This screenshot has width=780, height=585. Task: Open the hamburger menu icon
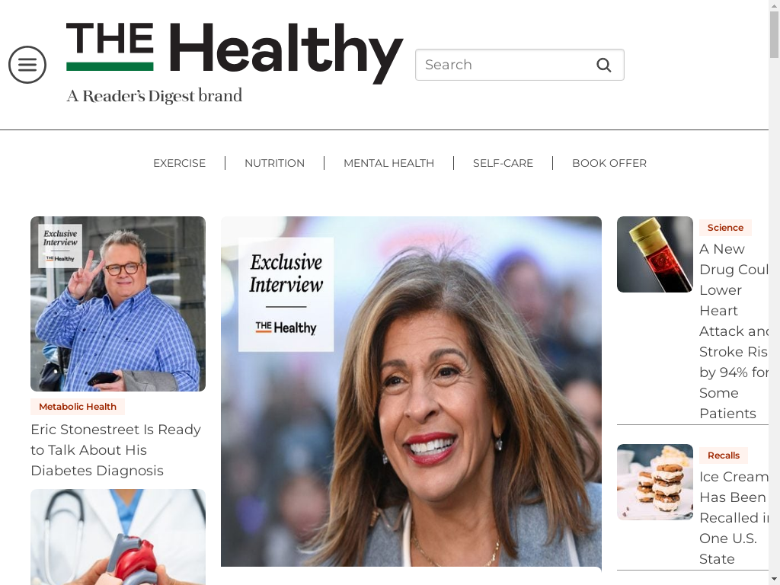[x=27, y=65]
